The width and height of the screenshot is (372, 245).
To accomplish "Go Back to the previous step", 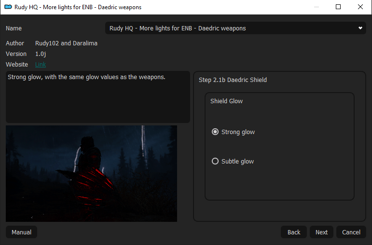I will tap(294, 232).
